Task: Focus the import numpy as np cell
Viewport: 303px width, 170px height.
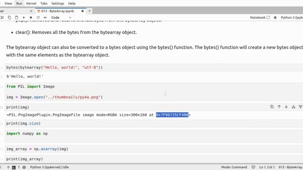Action: tap(154, 136)
